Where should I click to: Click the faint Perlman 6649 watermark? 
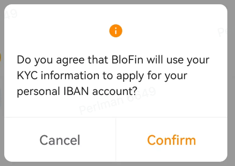click(x=117, y=101)
